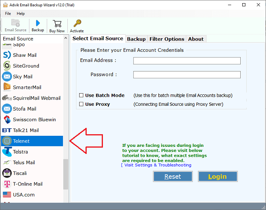The height and width of the screenshot is (210, 266).
Task: Click the email source list scrollbar thumb
Action: tap(66, 174)
